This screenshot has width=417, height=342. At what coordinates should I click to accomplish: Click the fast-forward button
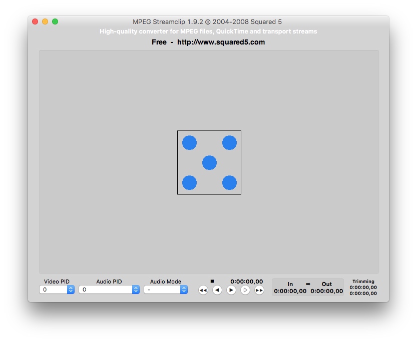[x=259, y=290]
